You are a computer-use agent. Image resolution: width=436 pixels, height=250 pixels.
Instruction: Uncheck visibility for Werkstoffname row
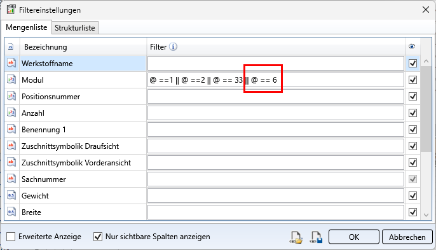(x=412, y=64)
